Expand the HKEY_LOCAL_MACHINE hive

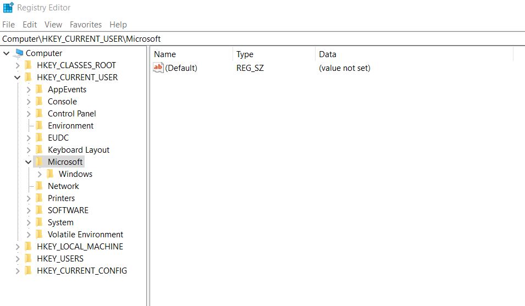tap(18, 247)
